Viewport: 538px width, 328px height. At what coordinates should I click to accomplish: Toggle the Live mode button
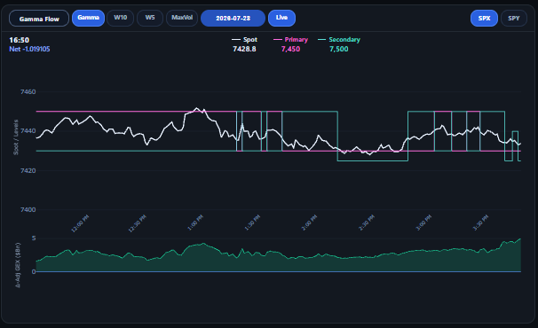(281, 18)
